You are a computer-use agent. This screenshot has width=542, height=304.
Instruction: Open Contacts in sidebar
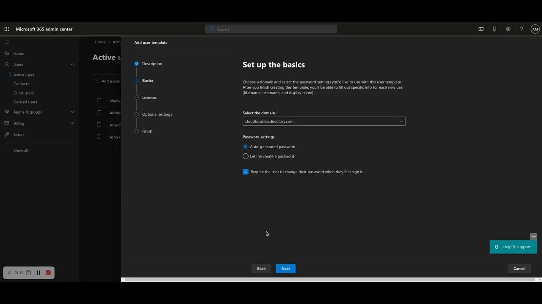point(21,84)
